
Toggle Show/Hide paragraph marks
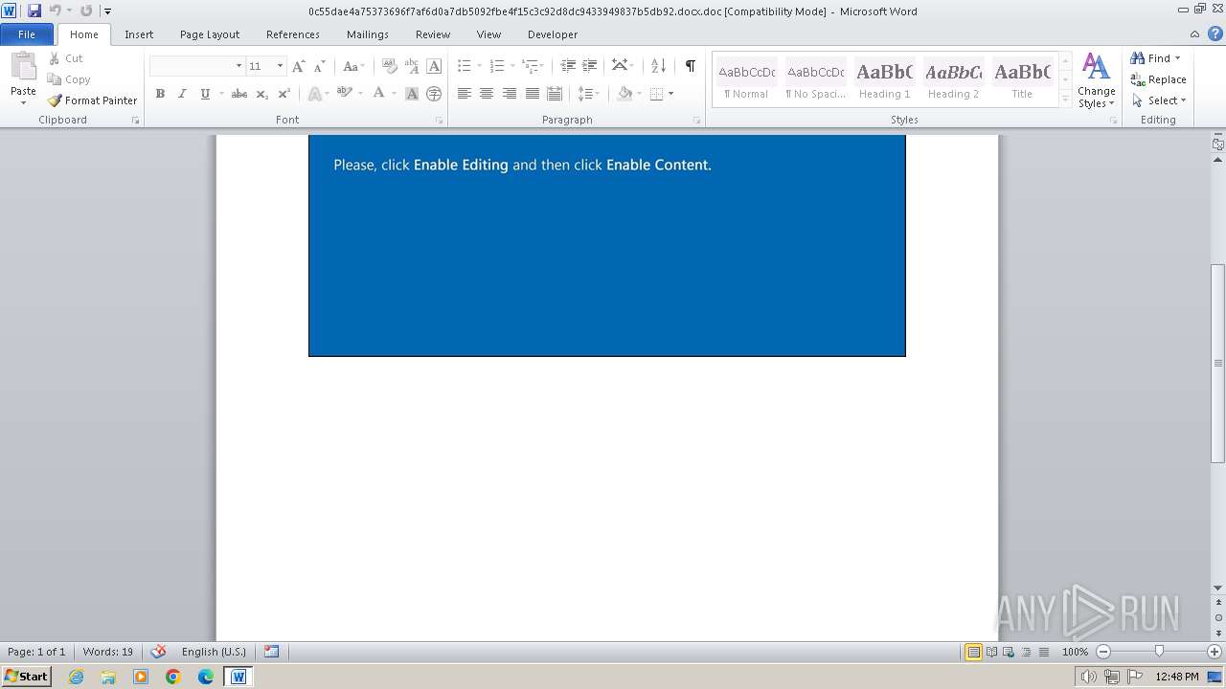(690, 66)
